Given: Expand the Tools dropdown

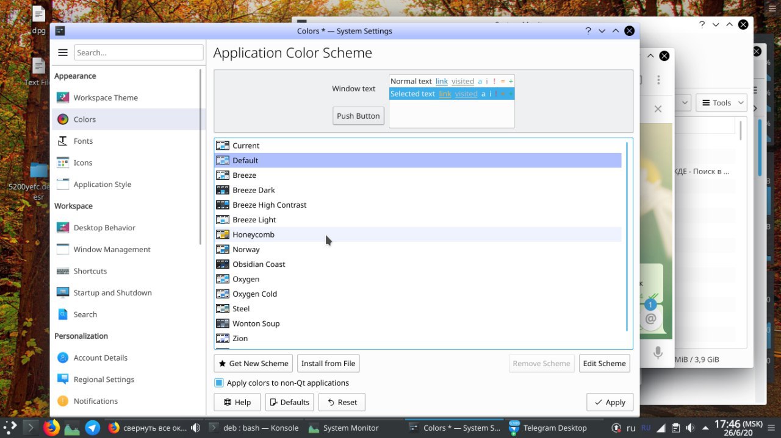Looking at the screenshot, I should pyautogui.click(x=722, y=102).
